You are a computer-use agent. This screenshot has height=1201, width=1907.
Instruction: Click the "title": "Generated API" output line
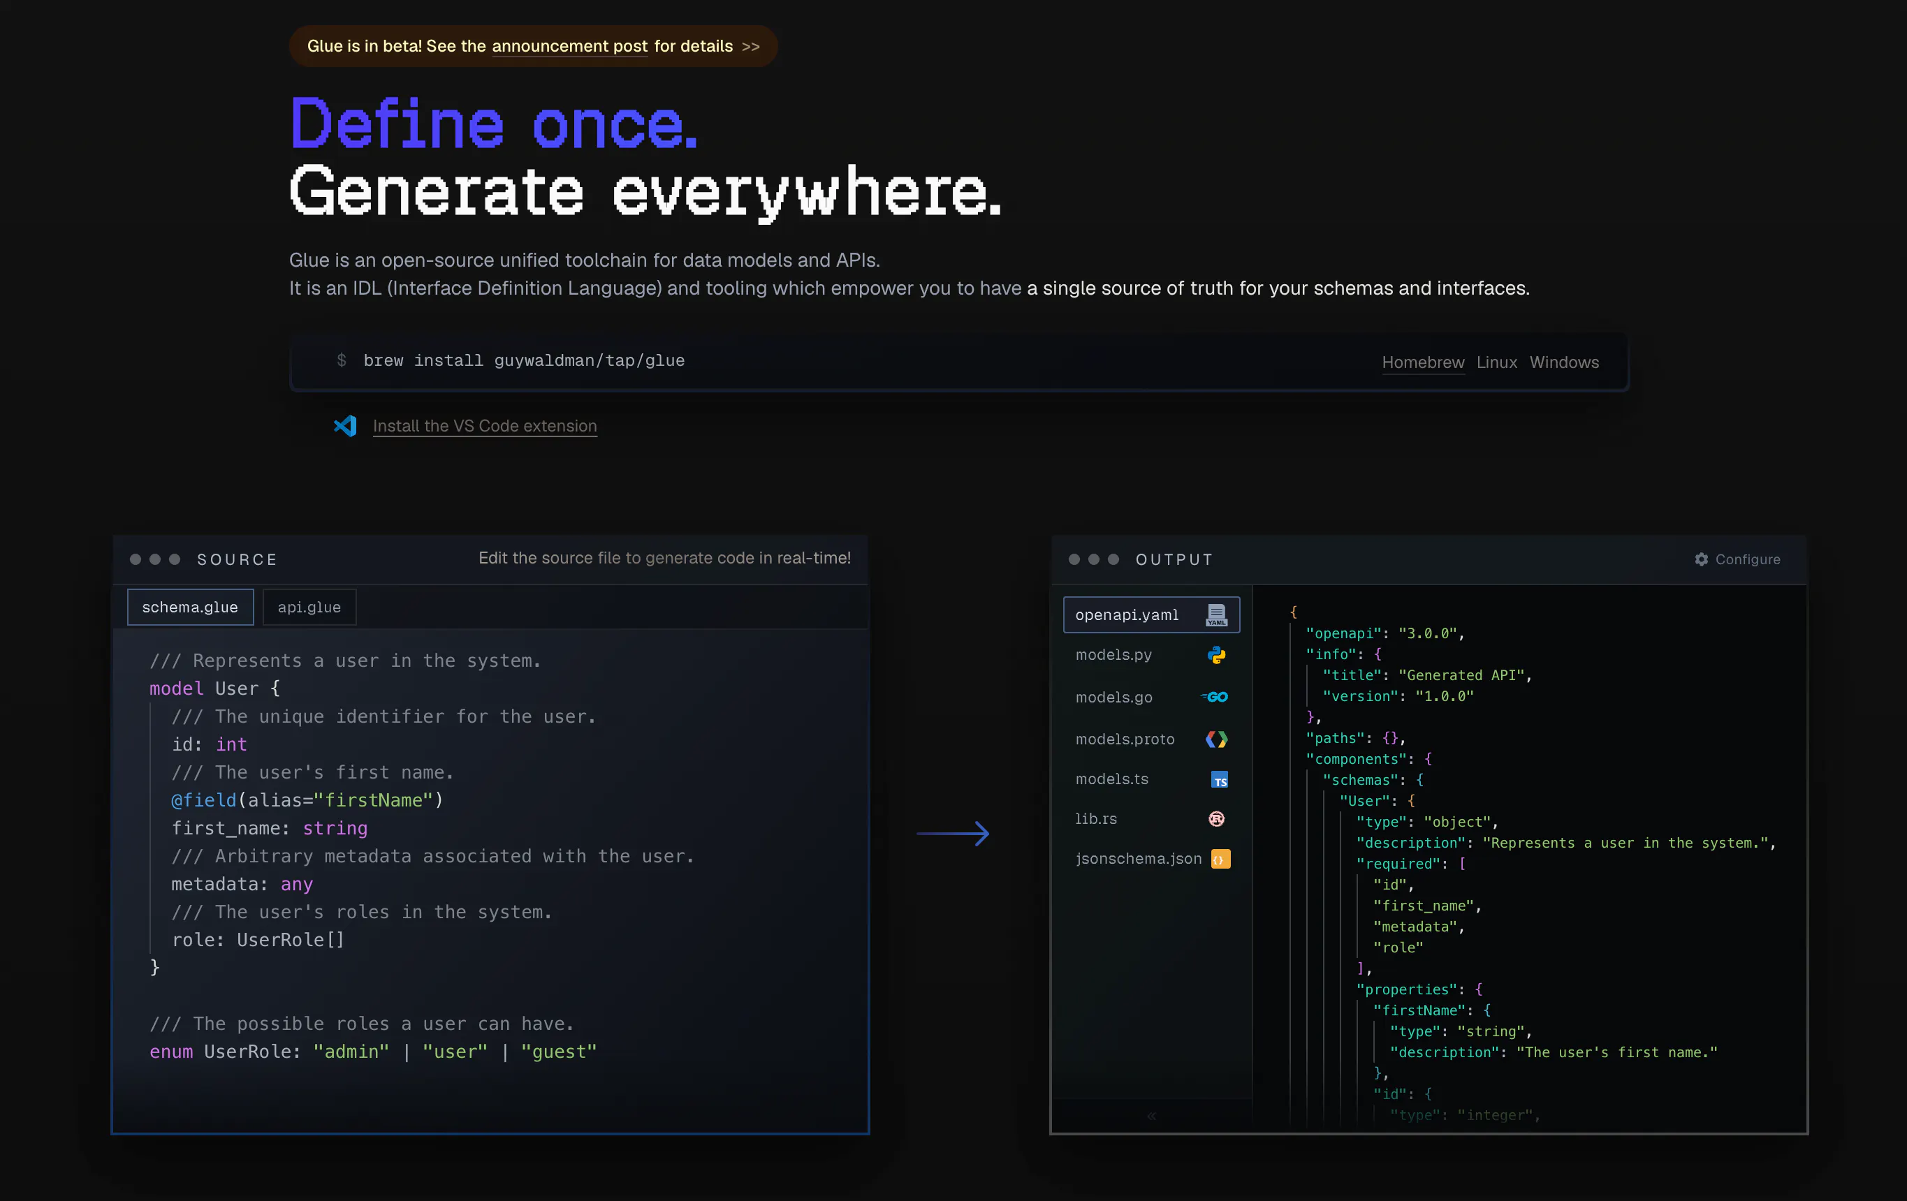pyautogui.click(x=1427, y=675)
